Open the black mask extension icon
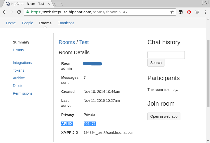This screenshot has width=210, height=143. coord(181,12)
